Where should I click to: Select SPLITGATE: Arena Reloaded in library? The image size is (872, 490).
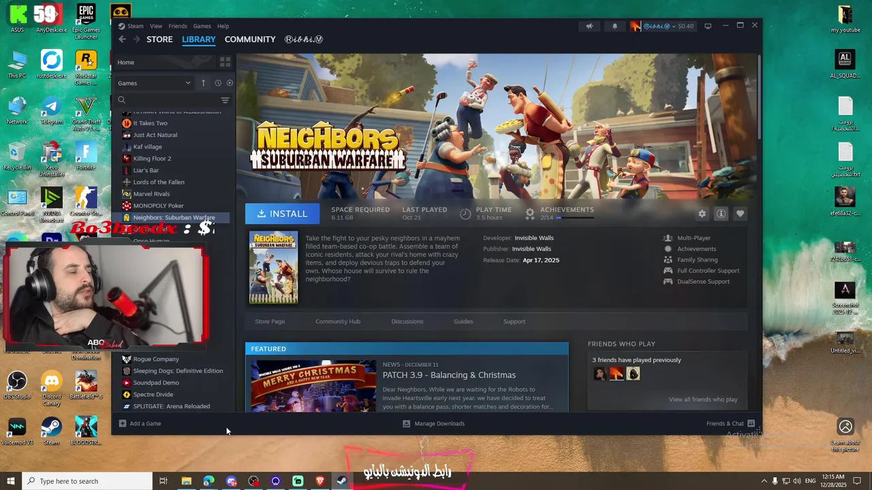tap(171, 406)
